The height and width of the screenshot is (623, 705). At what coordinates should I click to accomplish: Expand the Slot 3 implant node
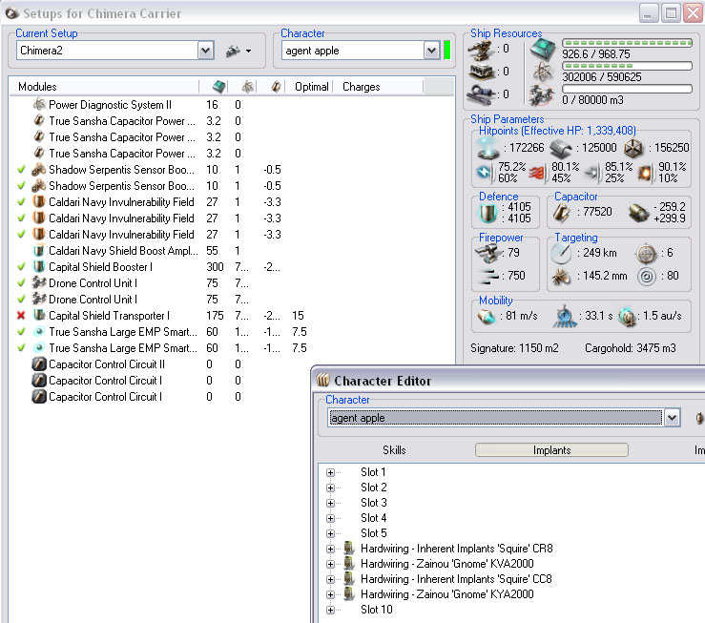[330, 503]
